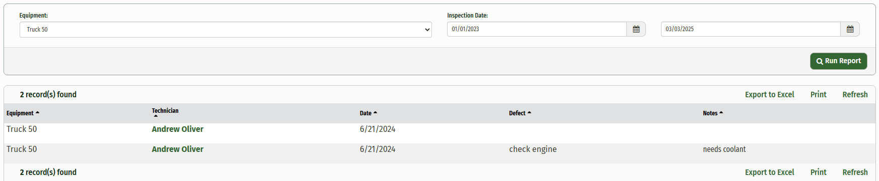
Task: Sort by Technician column arrow
Action: coord(156,116)
